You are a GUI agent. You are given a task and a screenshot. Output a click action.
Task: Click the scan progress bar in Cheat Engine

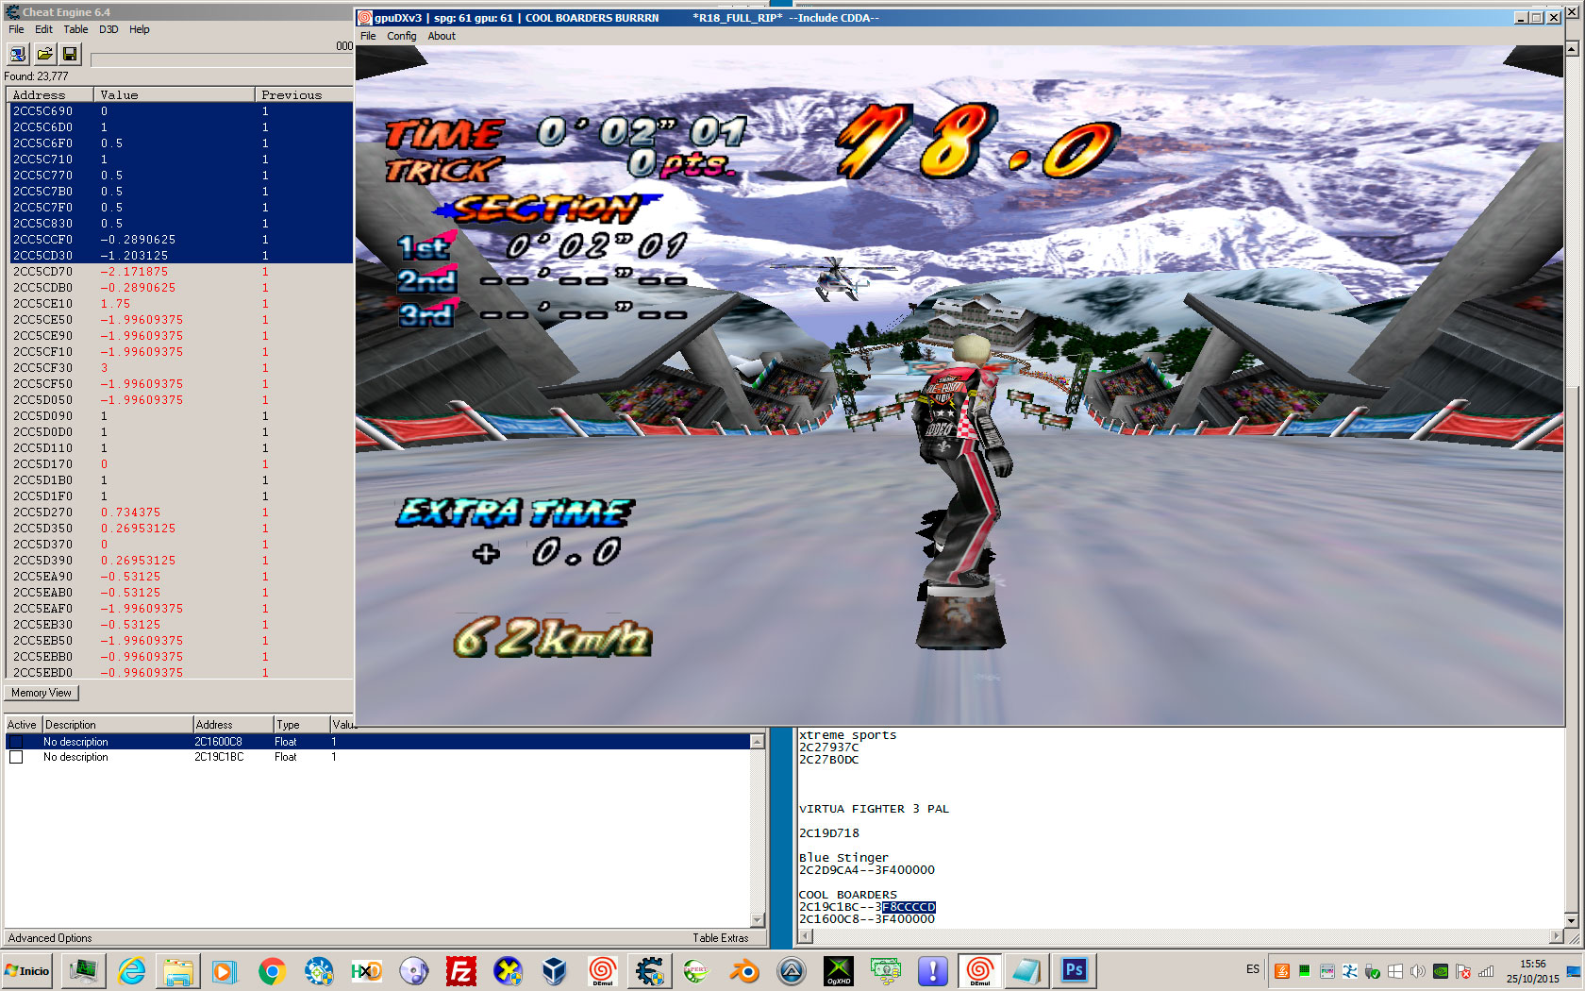point(222,59)
